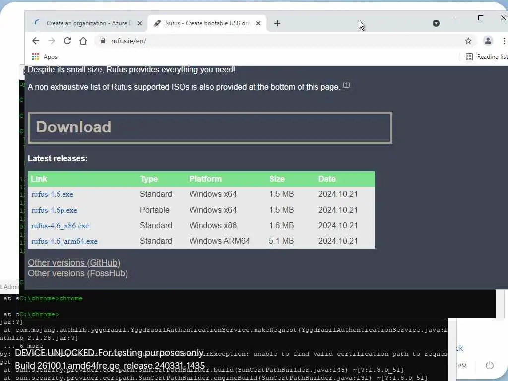Open the Chrome profile avatar
This screenshot has width=508, height=381.
click(488, 41)
